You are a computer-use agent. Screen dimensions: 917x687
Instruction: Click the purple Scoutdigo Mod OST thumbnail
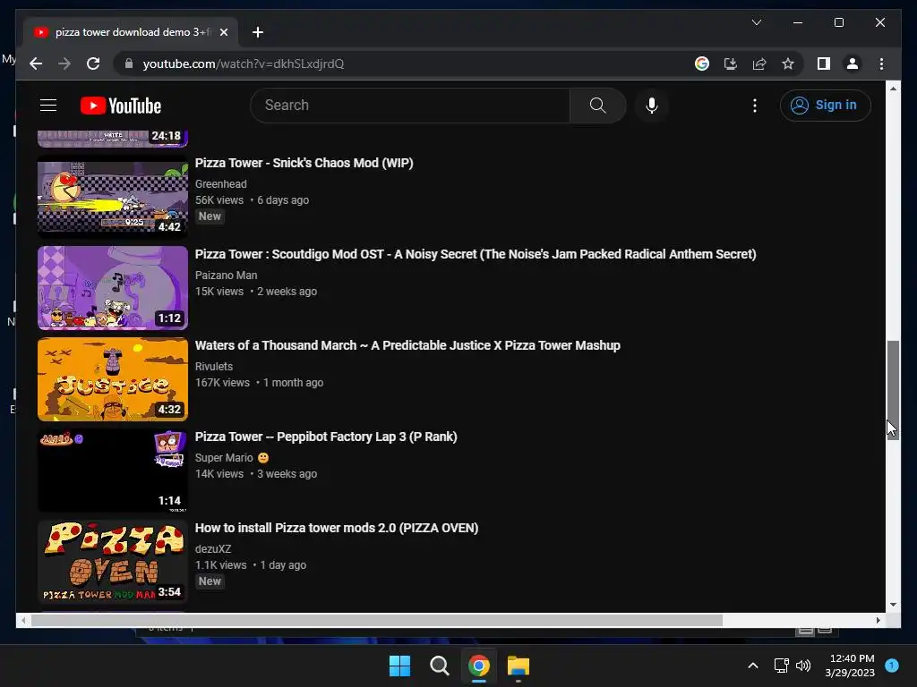click(x=113, y=287)
